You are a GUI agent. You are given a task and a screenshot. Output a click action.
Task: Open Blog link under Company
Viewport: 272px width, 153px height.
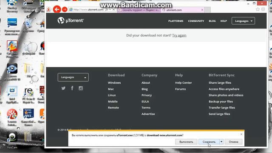pos(144,89)
